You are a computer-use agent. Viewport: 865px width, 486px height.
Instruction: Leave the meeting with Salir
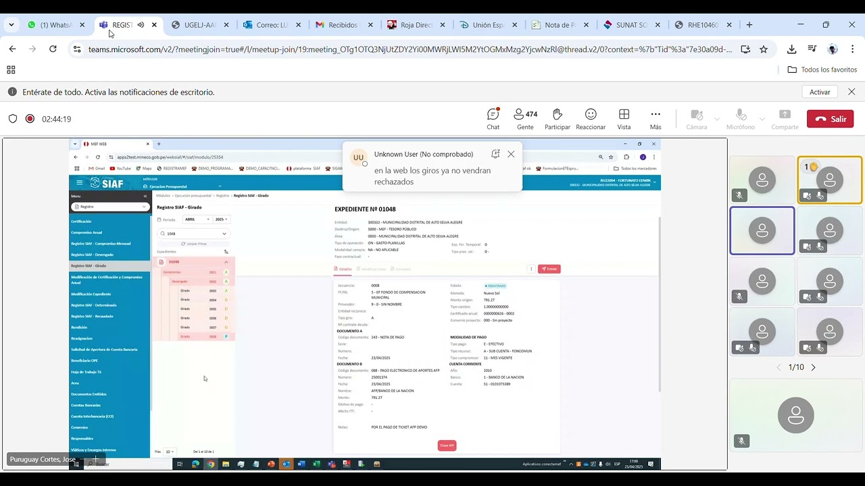coord(830,119)
